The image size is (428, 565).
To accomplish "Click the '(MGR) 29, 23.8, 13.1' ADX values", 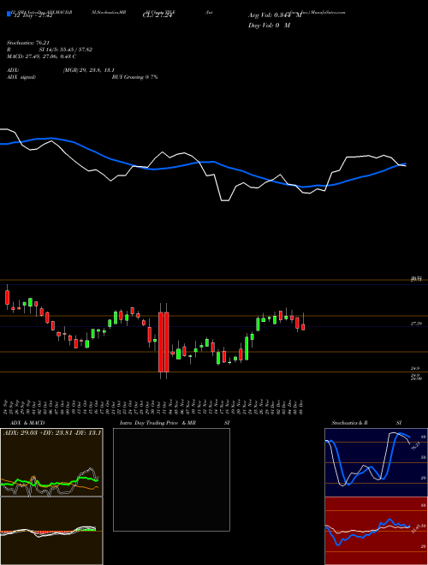I will click(x=89, y=70).
